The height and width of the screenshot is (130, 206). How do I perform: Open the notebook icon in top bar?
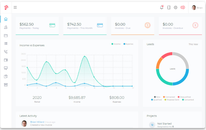169,8
